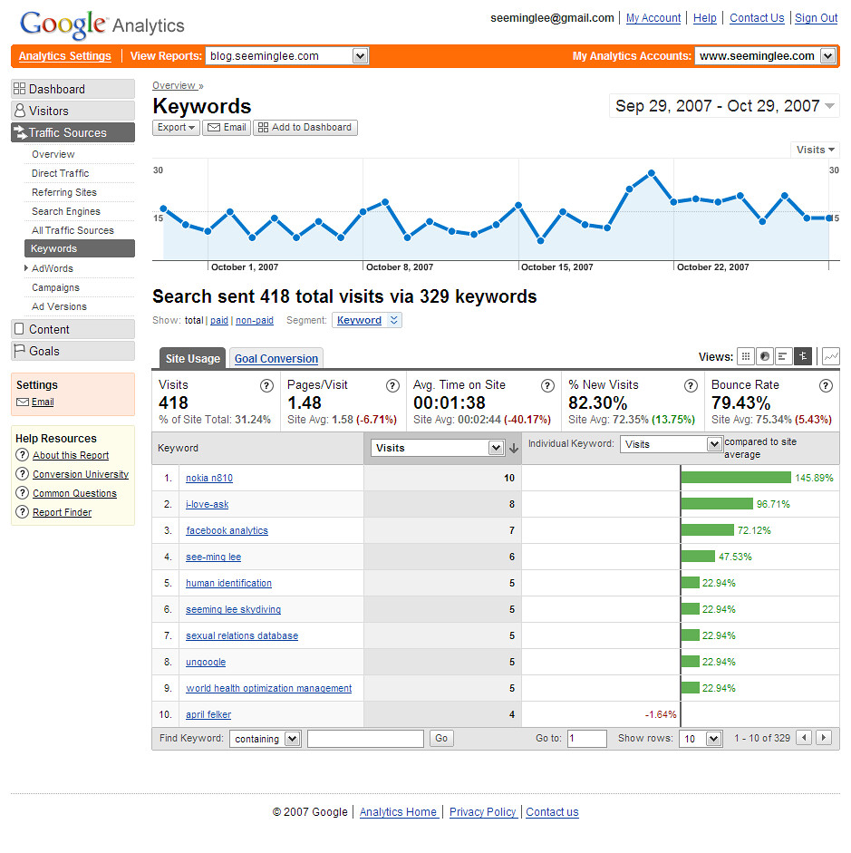Click the highest peak point on the visits graph
Screen dimensions: 851x853
coord(652,173)
